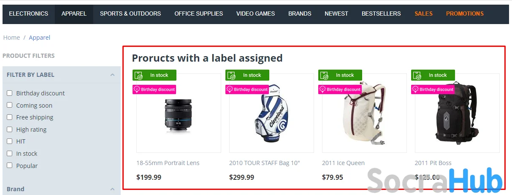Click the In stock icon on the Portrait Lens
The height and width of the screenshot is (195, 512).
(139, 76)
